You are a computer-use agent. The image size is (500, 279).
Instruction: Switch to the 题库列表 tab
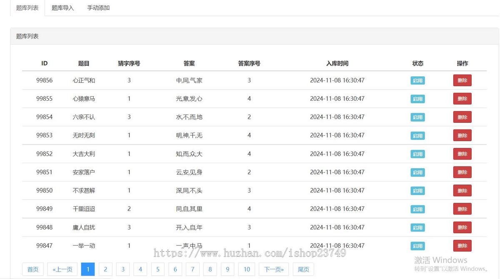[27, 8]
